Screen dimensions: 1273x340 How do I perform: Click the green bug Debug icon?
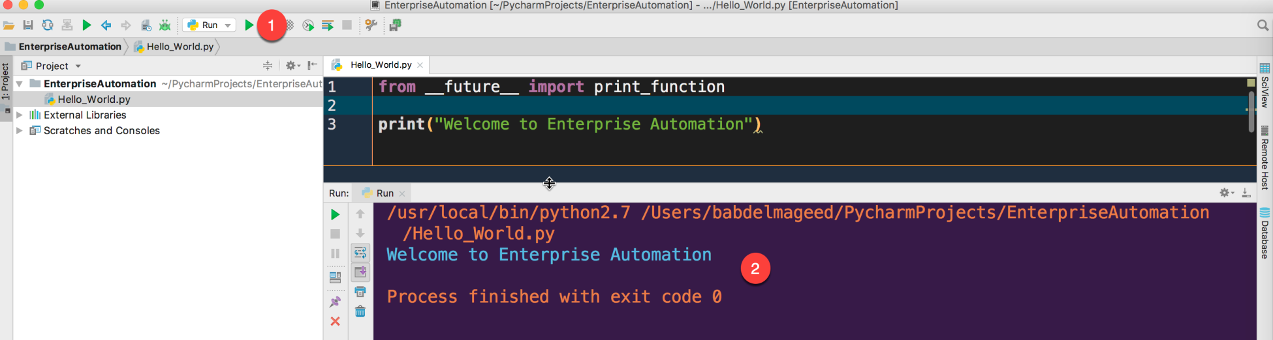(x=165, y=25)
